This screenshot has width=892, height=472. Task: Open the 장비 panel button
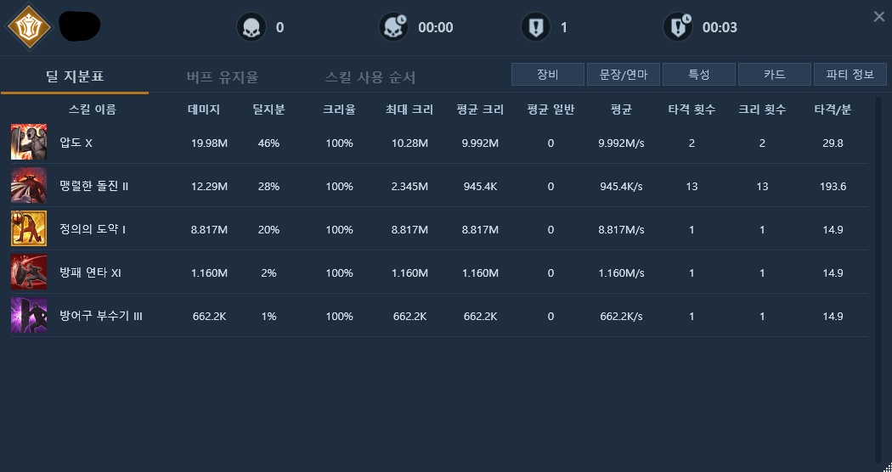point(547,75)
